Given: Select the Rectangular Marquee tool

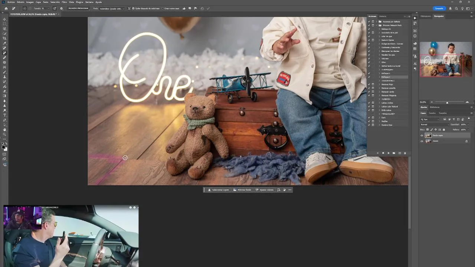Looking at the screenshot, I should [4, 24].
